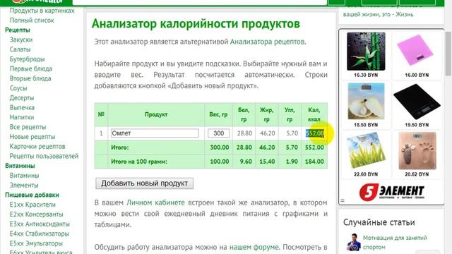452x254 pixels.
Task: Open the E4xx Стабилизаторы link
Action: (x=40, y=234)
